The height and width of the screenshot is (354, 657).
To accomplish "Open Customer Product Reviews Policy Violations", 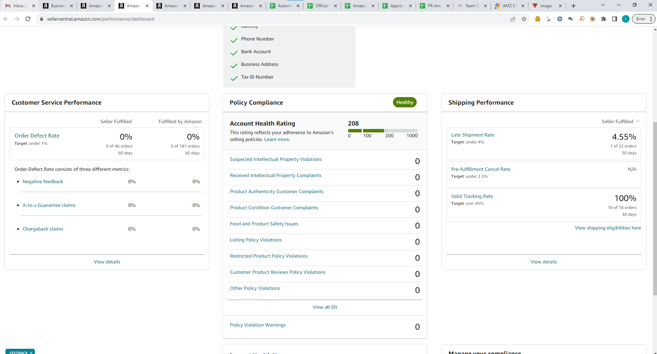I will pyautogui.click(x=278, y=272).
